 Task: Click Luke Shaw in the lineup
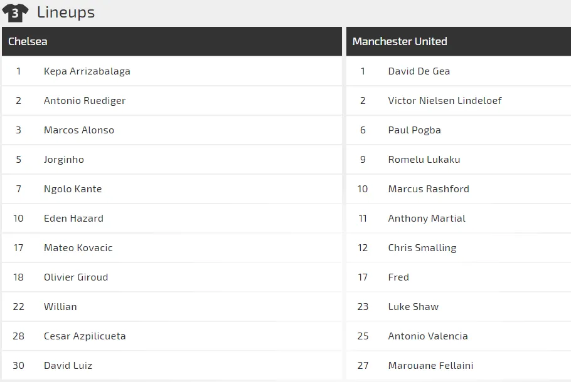pos(414,307)
